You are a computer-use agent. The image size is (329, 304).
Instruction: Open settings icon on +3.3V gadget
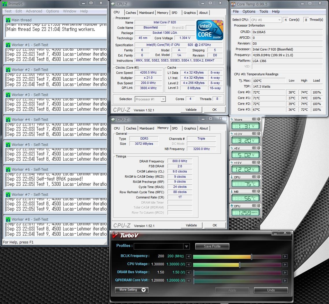coord(254,134)
